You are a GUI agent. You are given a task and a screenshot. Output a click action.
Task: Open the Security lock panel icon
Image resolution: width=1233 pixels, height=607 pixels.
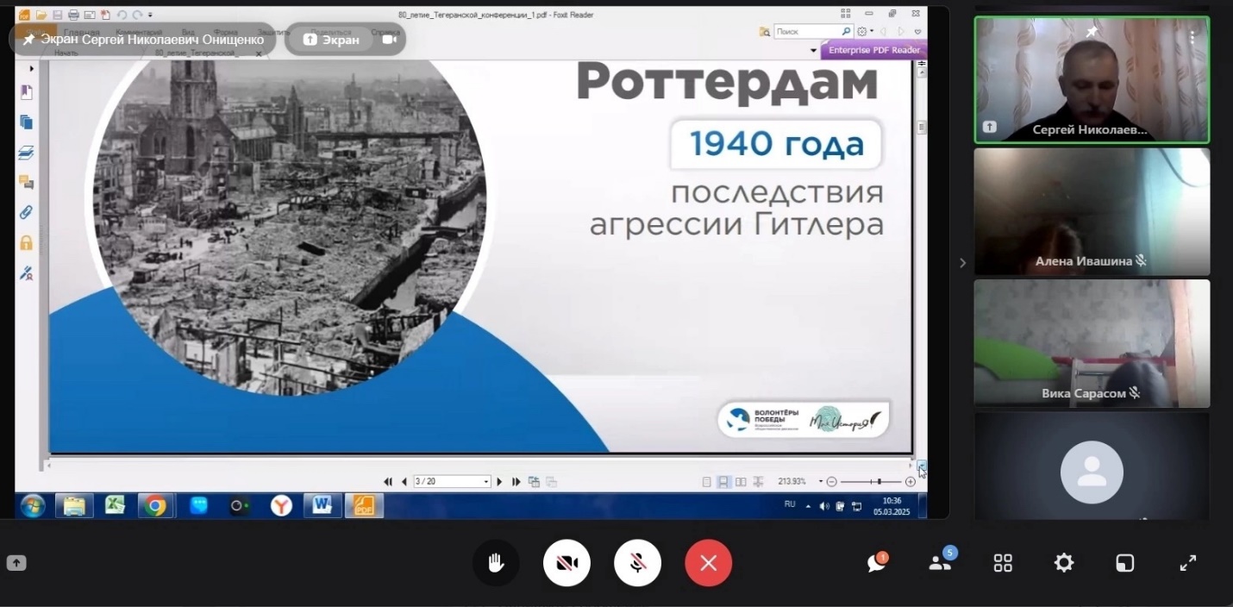click(27, 242)
